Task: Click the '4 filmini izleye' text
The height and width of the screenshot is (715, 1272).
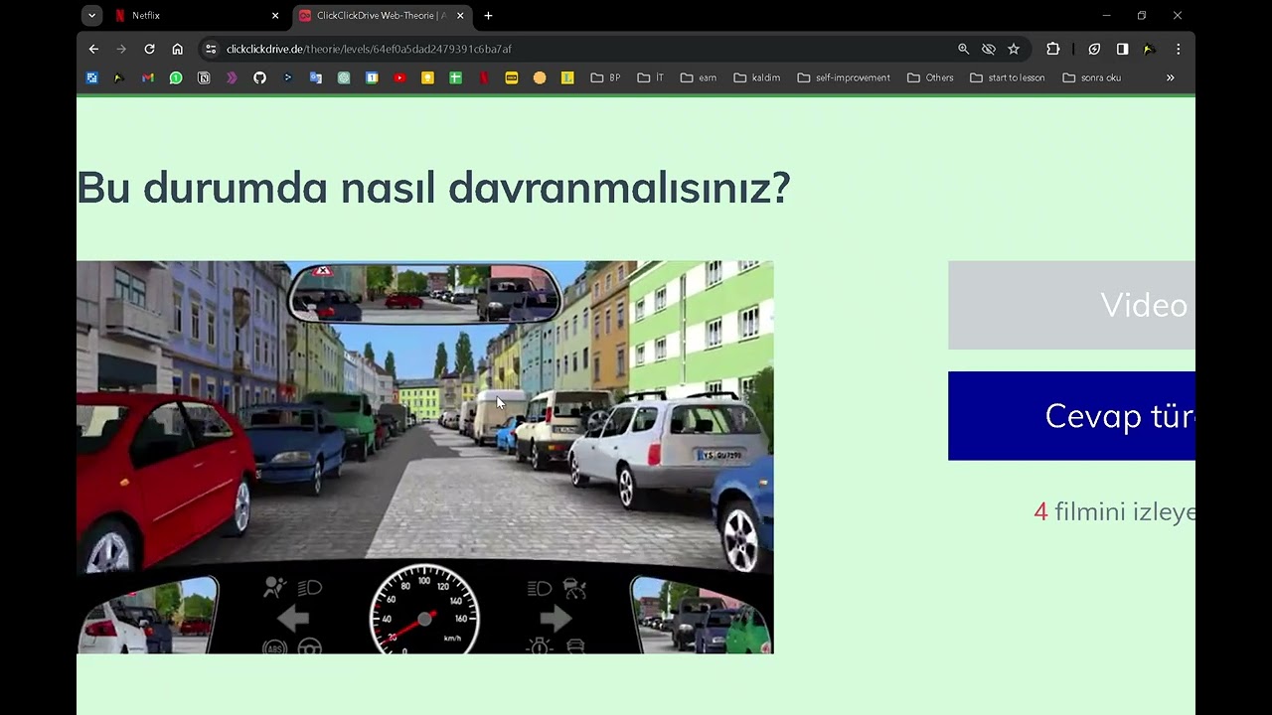Action: tap(1114, 511)
